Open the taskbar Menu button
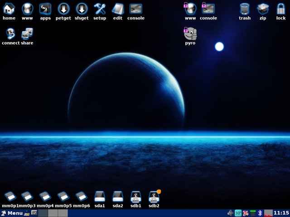The width and height of the screenshot is (290, 217). (11, 213)
